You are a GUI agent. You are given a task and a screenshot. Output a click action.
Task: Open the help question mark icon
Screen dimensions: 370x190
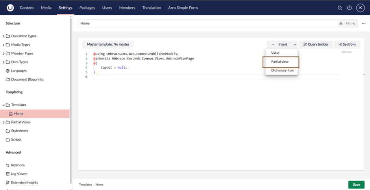coord(350,8)
